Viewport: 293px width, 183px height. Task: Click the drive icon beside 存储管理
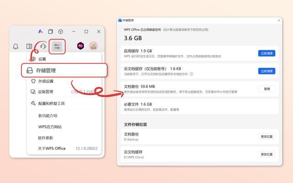coord(29,70)
